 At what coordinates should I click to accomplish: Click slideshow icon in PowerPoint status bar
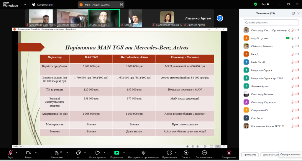[224, 146]
